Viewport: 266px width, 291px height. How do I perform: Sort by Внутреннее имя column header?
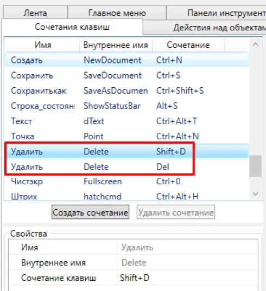pos(116,45)
